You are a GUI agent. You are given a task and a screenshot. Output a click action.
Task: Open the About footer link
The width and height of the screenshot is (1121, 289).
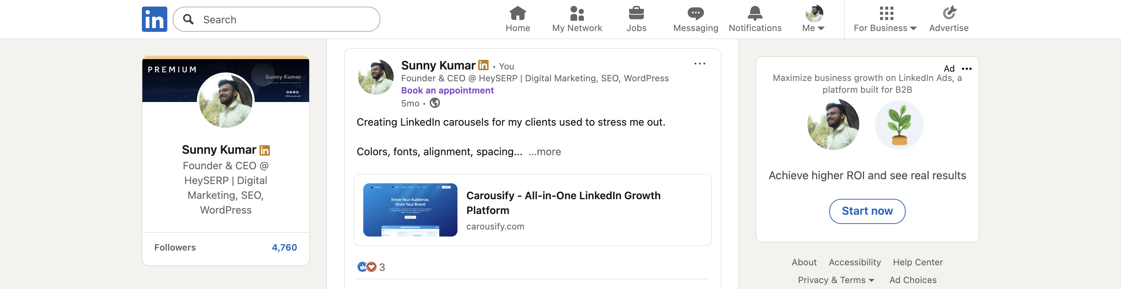coord(804,262)
